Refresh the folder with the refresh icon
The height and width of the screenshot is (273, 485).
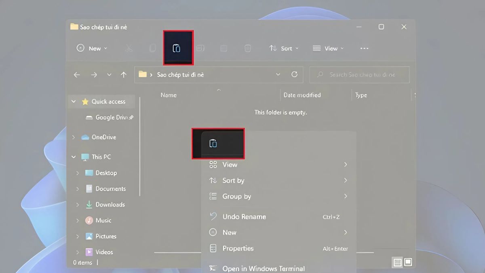coord(295,74)
